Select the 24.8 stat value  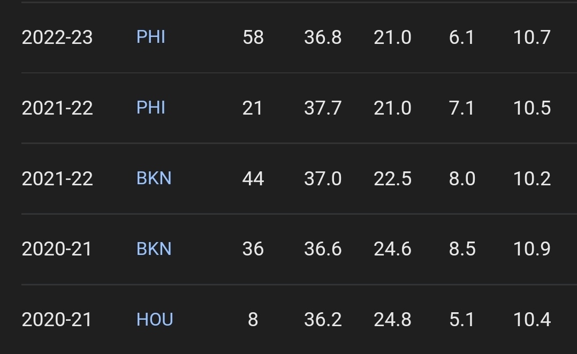click(x=392, y=320)
